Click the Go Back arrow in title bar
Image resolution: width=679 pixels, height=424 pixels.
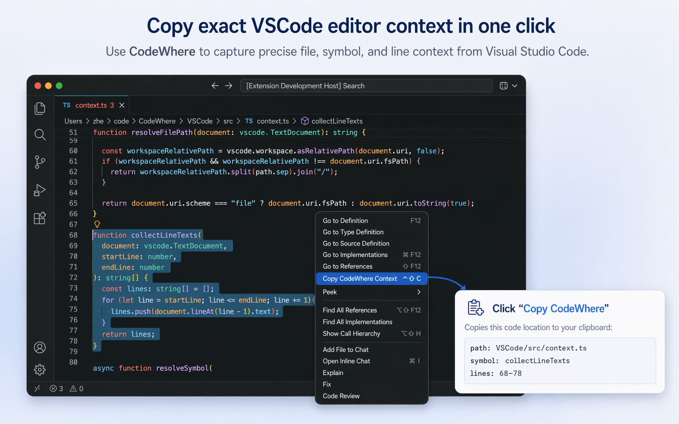coord(215,85)
